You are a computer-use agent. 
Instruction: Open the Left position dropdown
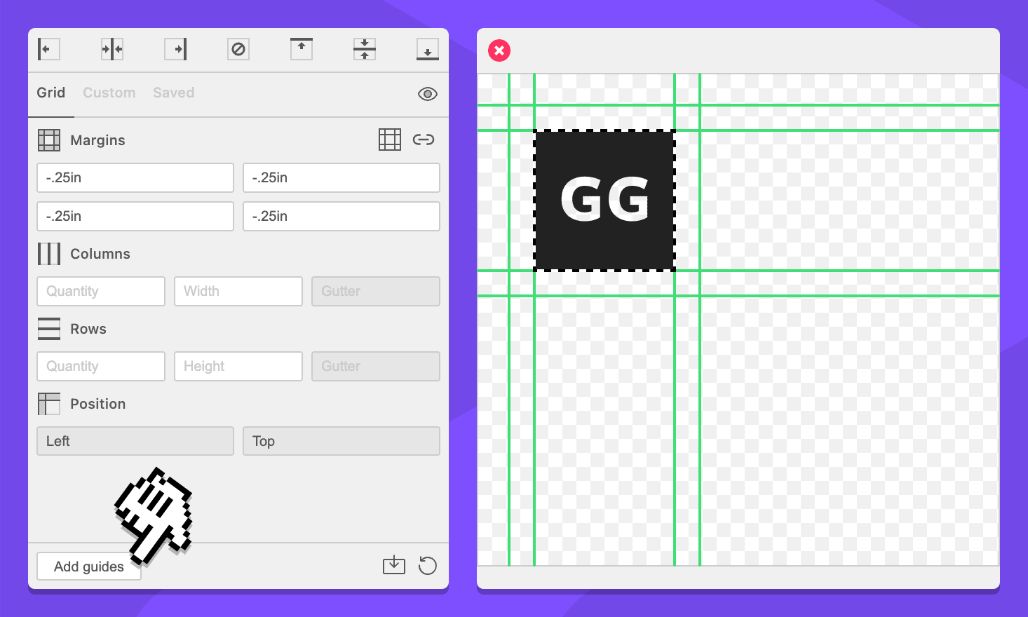coord(135,441)
